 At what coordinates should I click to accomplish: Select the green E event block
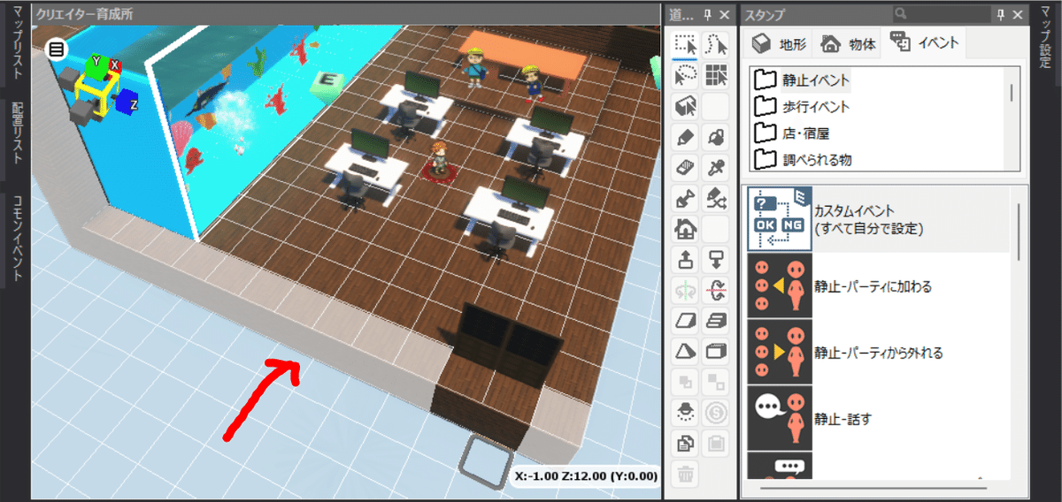click(328, 83)
